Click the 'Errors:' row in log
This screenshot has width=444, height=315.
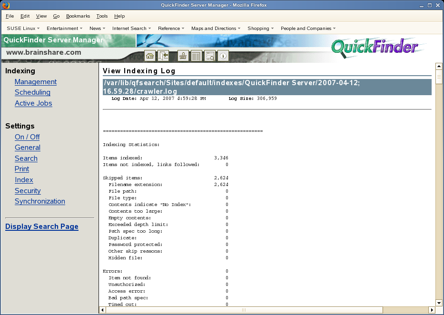coord(166,271)
